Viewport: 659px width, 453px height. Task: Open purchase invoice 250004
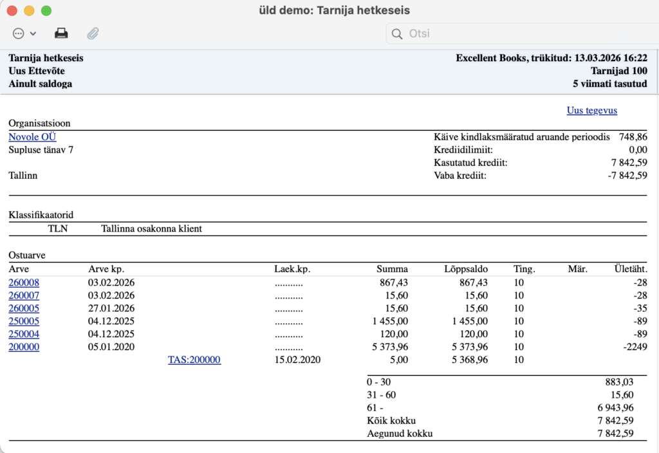click(x=24, y=334)
